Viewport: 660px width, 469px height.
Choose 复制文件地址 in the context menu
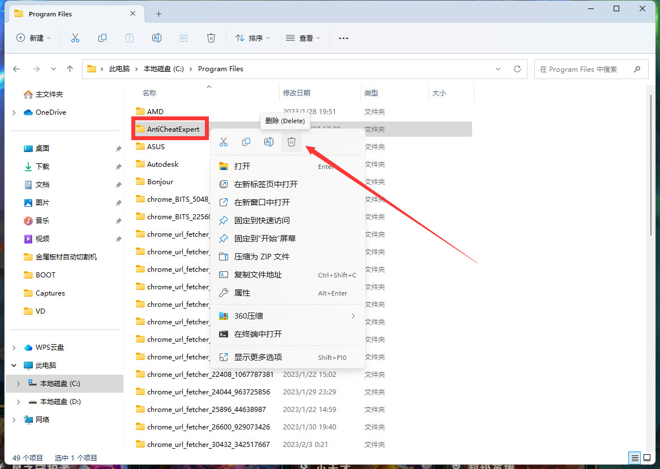pos(287,275)
